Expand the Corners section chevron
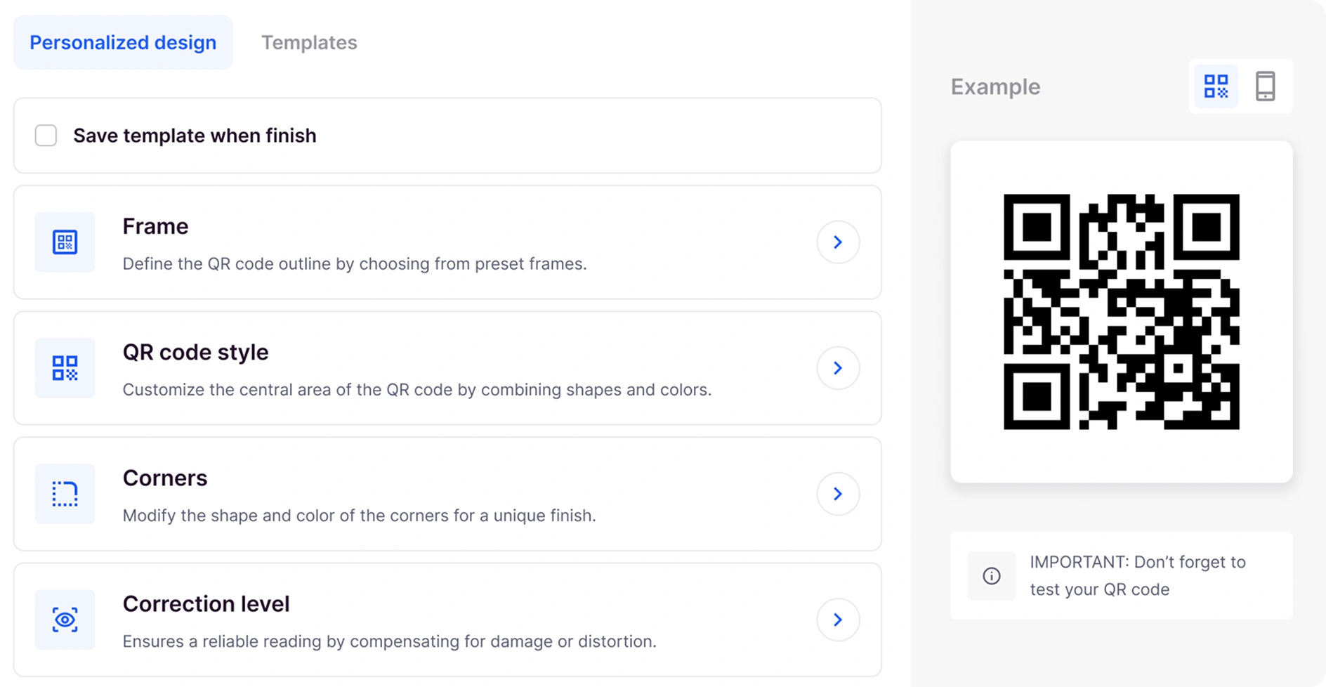The image size is (1326, 687). point(838,494)
